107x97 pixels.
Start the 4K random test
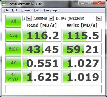(13, 63)
